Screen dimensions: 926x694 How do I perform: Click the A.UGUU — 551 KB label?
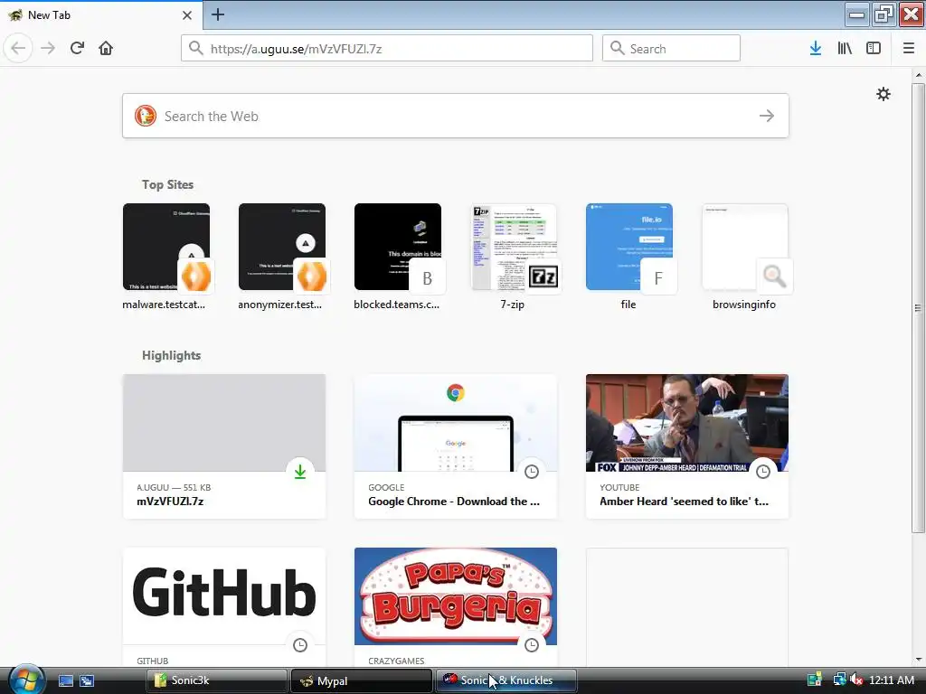pyautogui.click(x=174, y=487)
